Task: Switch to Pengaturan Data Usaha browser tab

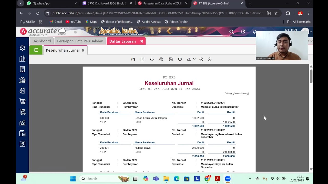Action: [x=162, y=3]
